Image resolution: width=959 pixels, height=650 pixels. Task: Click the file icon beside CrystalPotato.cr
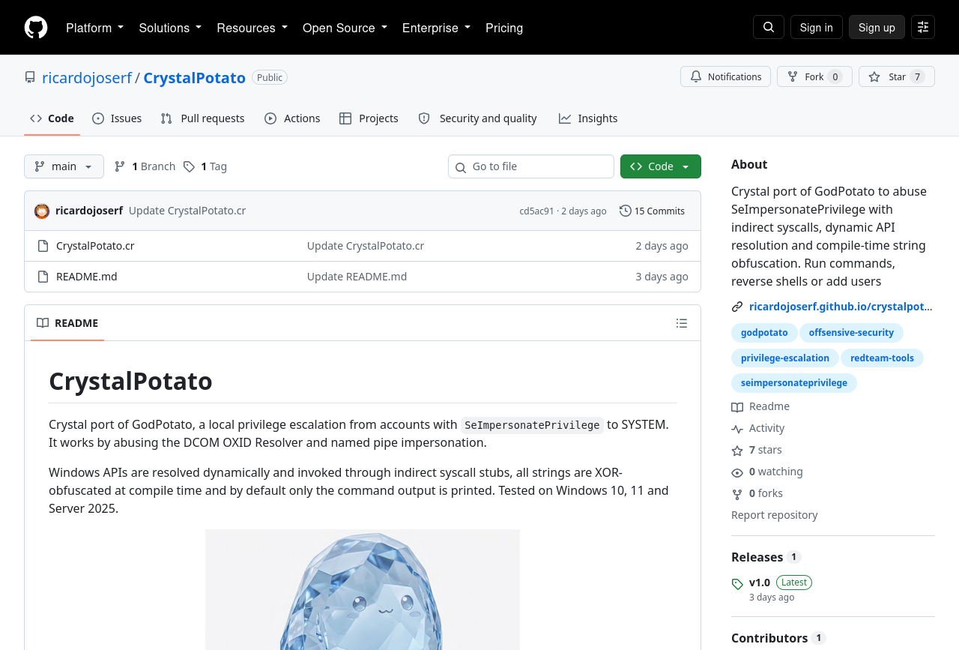(43, 246)
